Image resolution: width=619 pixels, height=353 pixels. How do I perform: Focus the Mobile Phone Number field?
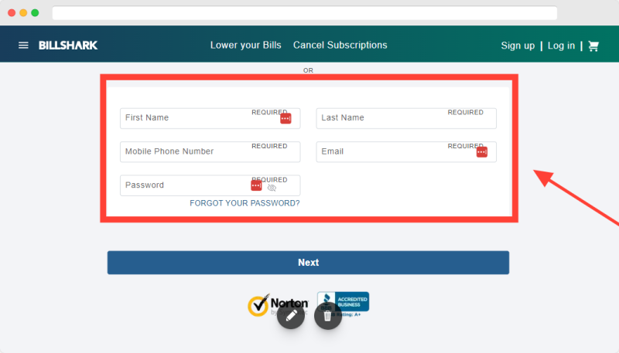click(x=210, y=151)
